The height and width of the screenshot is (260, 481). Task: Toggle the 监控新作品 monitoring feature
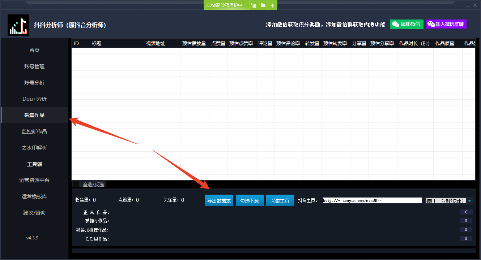click(34, 131)
